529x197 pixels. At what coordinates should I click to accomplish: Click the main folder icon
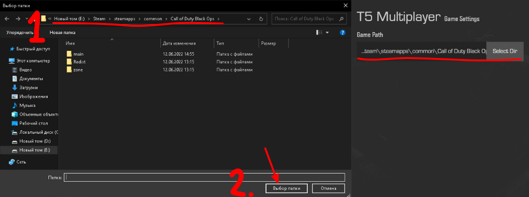coord(69,54)
